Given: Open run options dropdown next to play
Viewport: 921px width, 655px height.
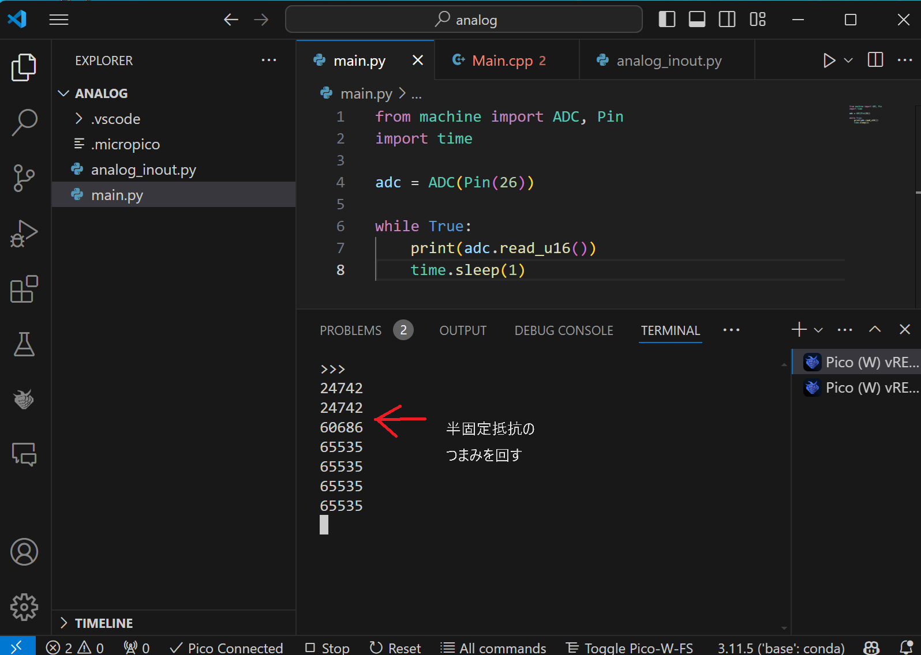Looking at the screenshot, I should (848, 61).
